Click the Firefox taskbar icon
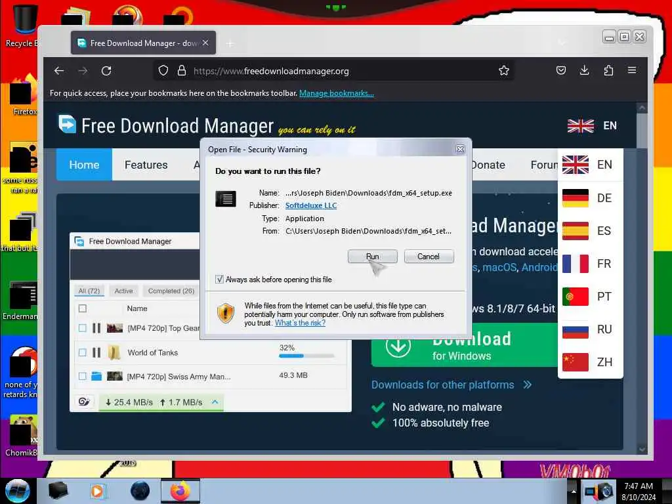 coord(180,491)
